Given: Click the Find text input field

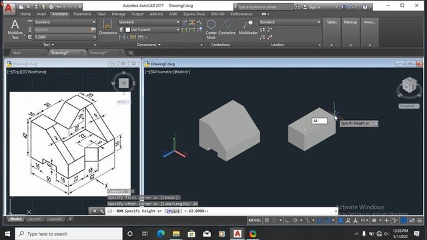Looking at the screenshot, I should click(x=63, y=29).
